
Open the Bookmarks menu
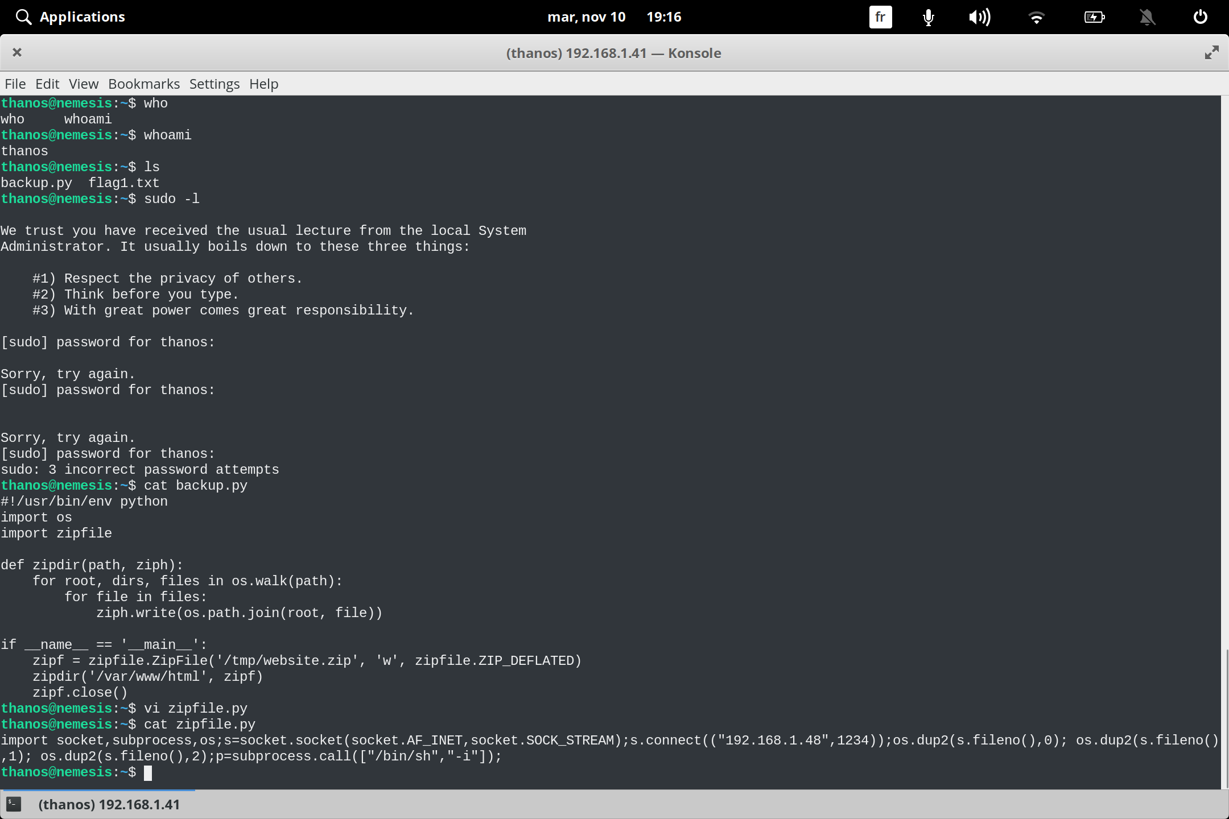(x=143, y=84)
